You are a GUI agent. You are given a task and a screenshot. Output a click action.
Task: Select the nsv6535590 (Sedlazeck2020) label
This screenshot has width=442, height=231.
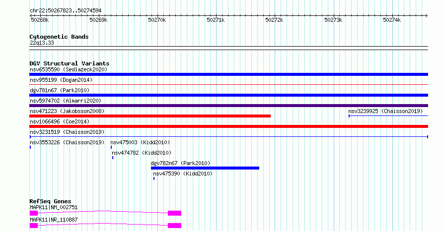(x=69, y=69)
